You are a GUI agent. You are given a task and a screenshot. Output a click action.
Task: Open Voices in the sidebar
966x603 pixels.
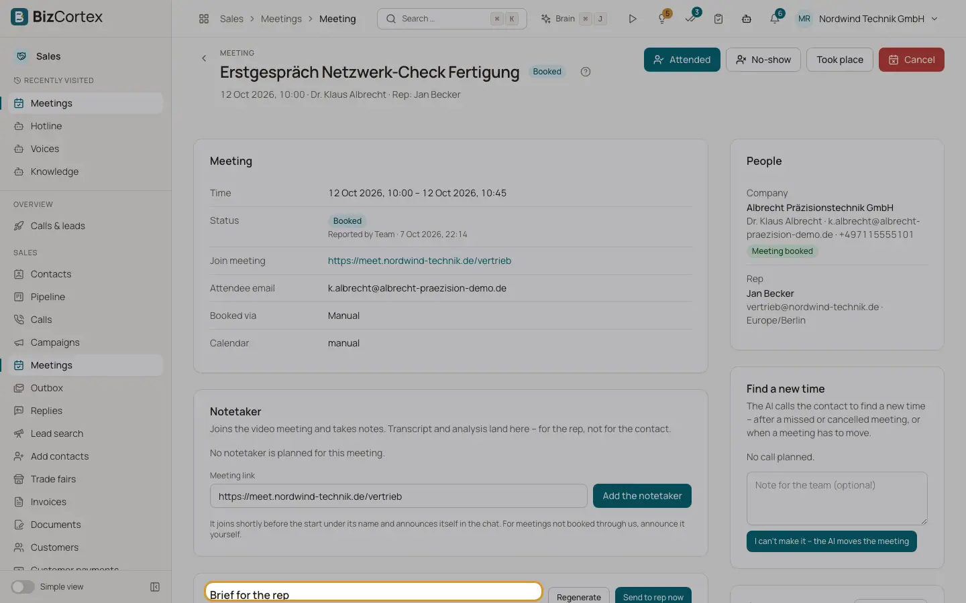(x=86, y=149)
